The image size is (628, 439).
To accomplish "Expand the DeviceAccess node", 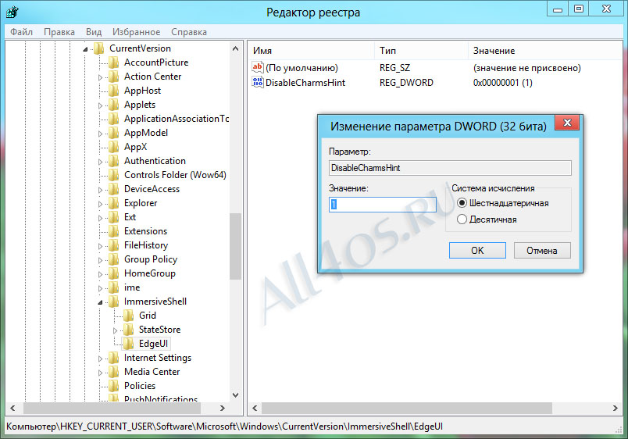I will (100, 190).
